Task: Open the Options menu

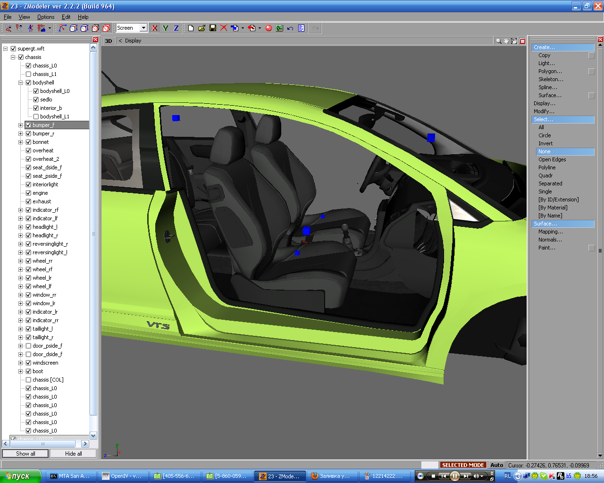Action: (46, 17)
